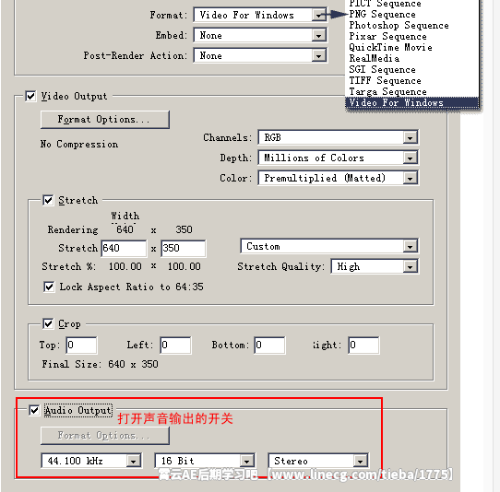
Task: Click the Crop Right field
Action: [x=363, y=345]
